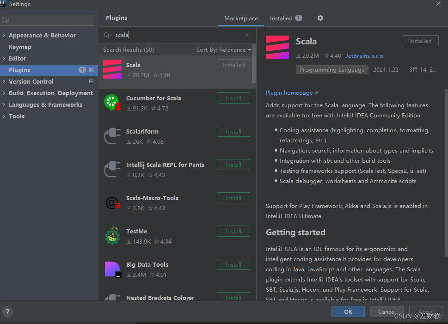Viewport: 448px width, 324px height.
Task: Select Intellij Scala REPL for Pants icon
Action: coord(112,169)
